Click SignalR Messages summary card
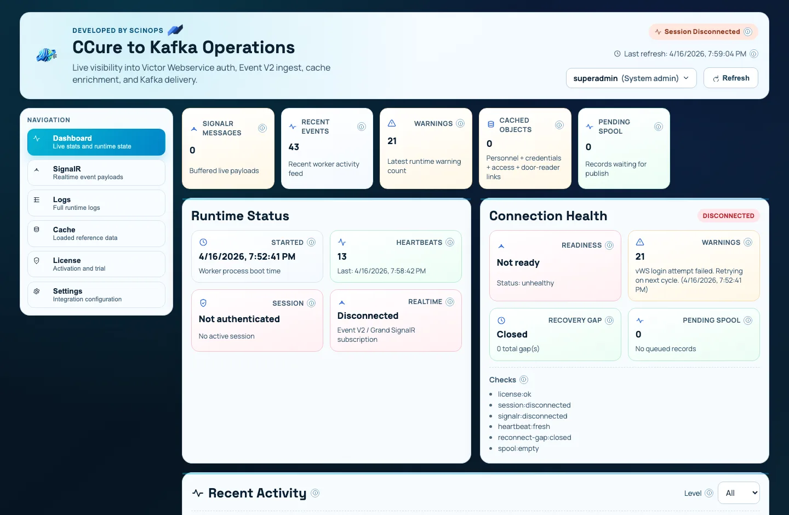789x515 pixels. (228, 148)
